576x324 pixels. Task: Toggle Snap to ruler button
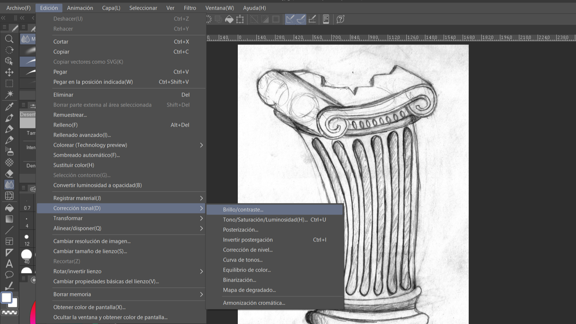click(290, 19)
